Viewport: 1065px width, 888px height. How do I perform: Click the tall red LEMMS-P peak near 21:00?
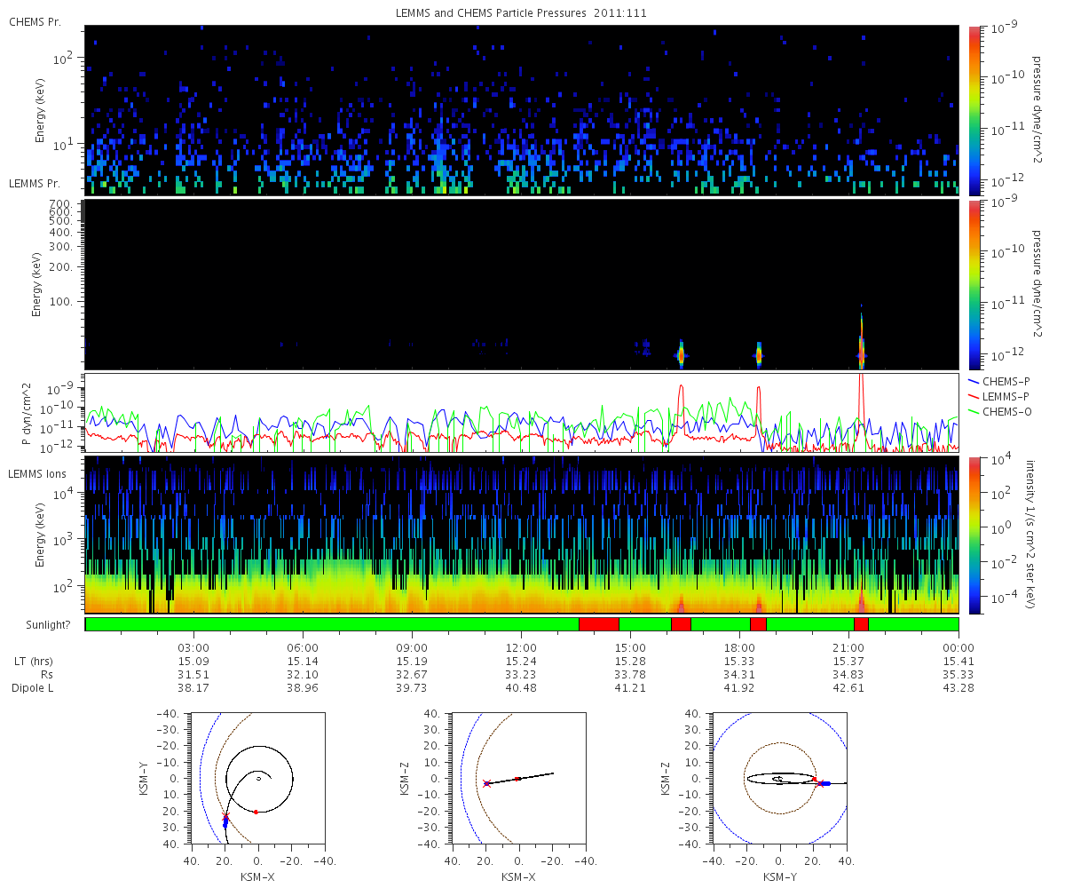pos(861,391)
